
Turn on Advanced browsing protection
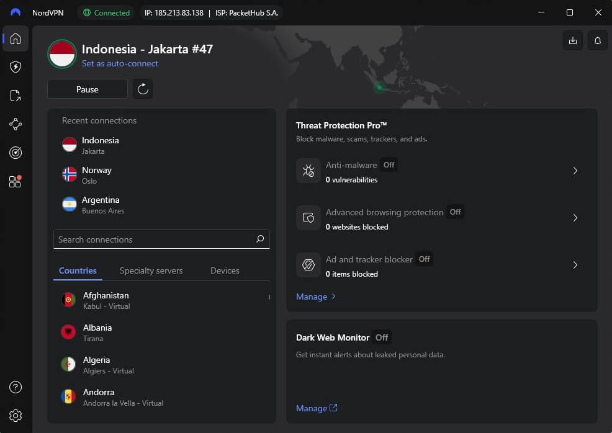455,212
